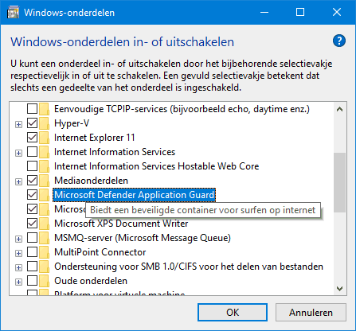Click the Internet Explorer 11 folder icon
This screenshot has height=331, width=356.
pos(44,138)
